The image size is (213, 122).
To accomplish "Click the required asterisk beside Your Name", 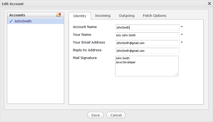I will pos(182,35).
